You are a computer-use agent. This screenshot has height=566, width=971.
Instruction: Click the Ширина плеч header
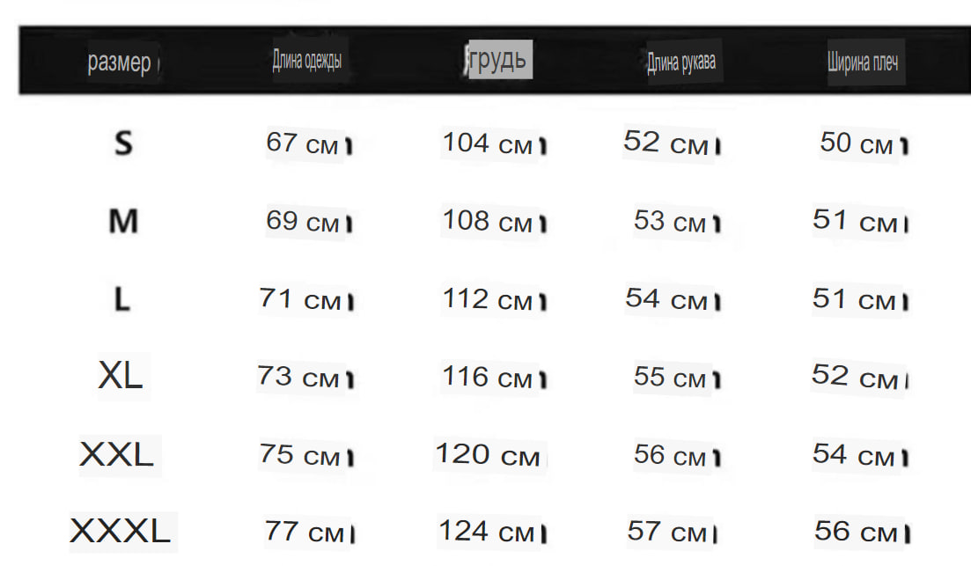pos(863,62)
